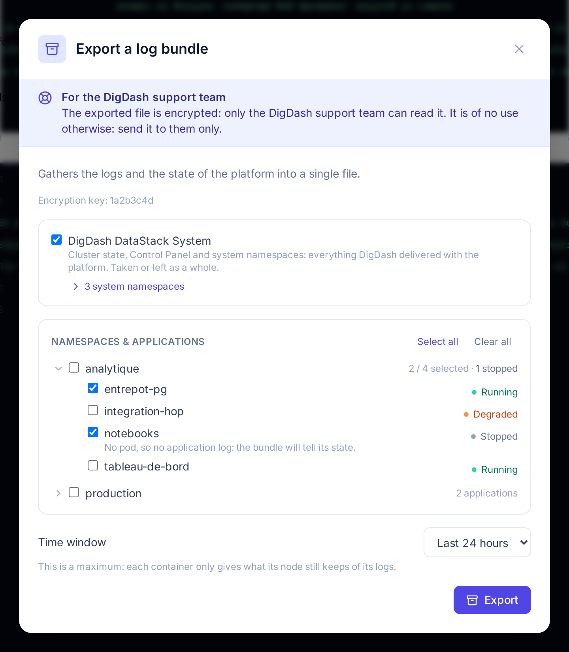Click the Select all link

(x=438, y=342)
